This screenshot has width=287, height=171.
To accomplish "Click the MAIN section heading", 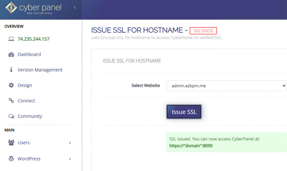I will (9, 130).
